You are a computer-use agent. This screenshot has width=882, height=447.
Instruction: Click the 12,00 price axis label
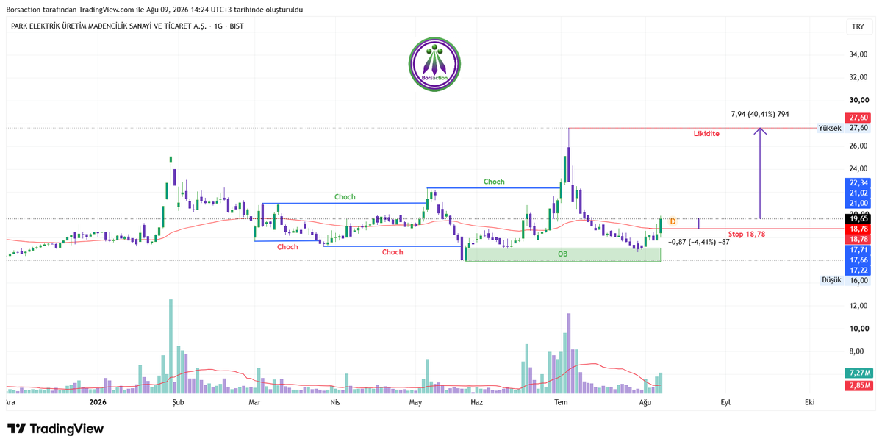pos(858,306)
